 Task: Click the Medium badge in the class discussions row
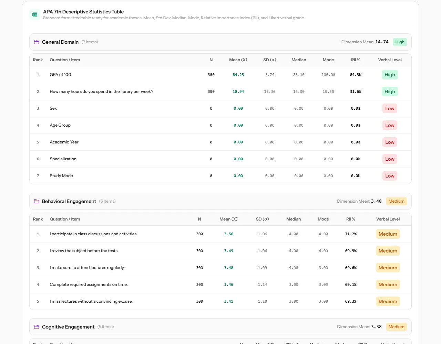click(388, 234)
